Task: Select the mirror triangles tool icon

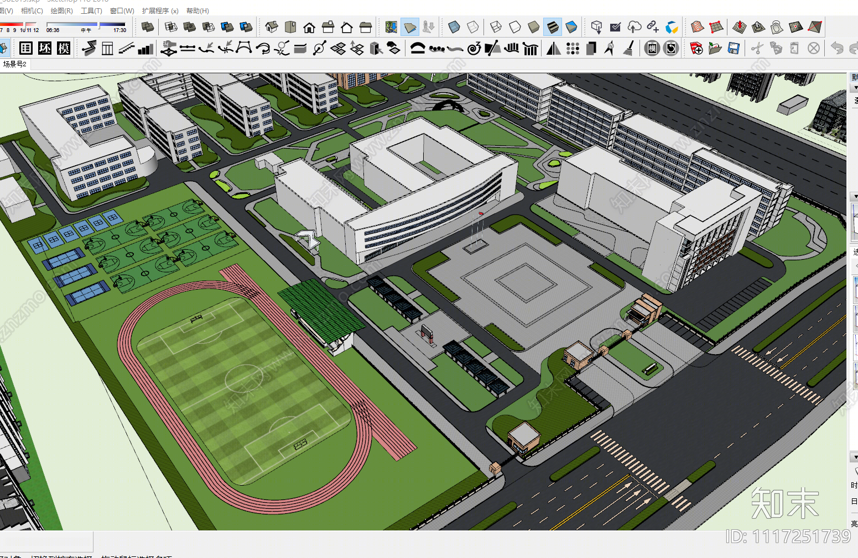Action: click(554, 49)
